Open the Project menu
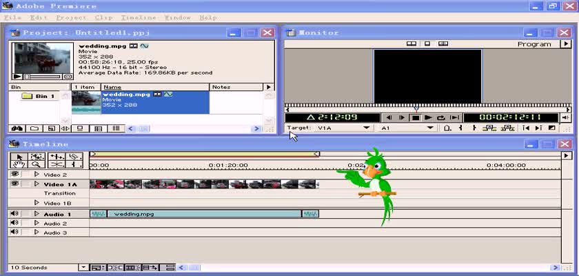Image resolution: width=579 pixels, height=276 pixels. [x=71, y=18]
